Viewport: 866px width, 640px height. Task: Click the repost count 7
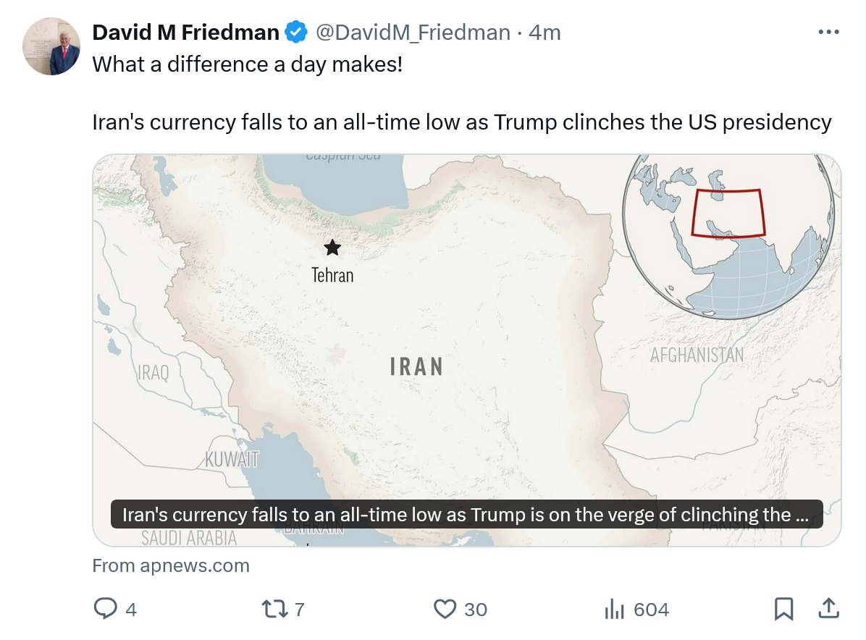click(299, 610)
